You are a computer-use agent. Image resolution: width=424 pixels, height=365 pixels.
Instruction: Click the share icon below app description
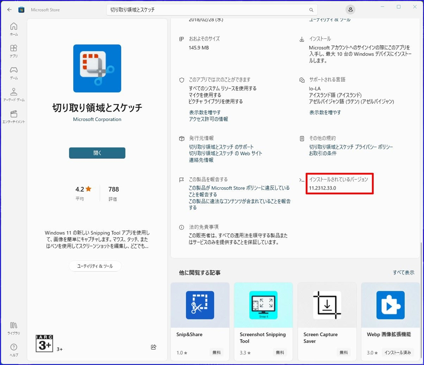pos(154,347)
